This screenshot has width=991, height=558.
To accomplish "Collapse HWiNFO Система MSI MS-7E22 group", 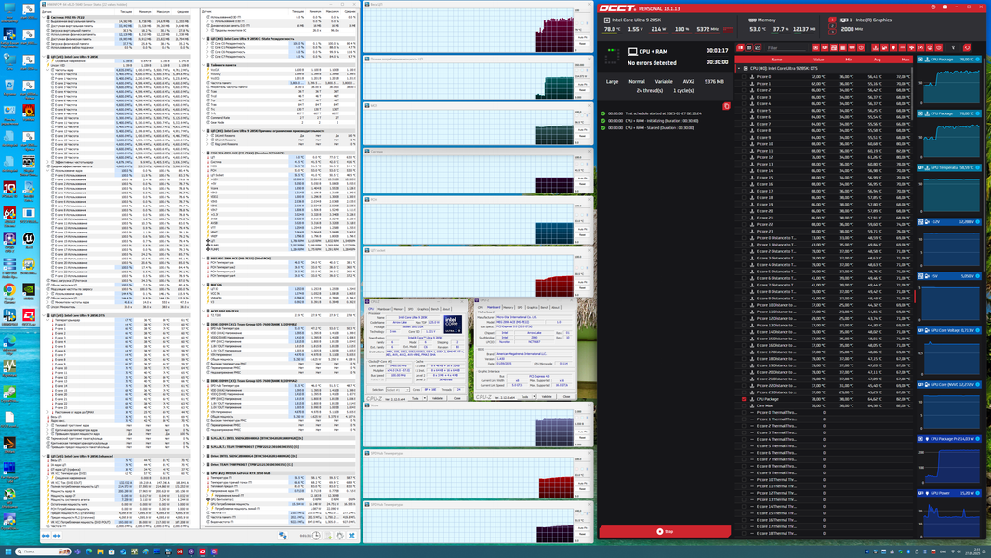I will 43,17.
